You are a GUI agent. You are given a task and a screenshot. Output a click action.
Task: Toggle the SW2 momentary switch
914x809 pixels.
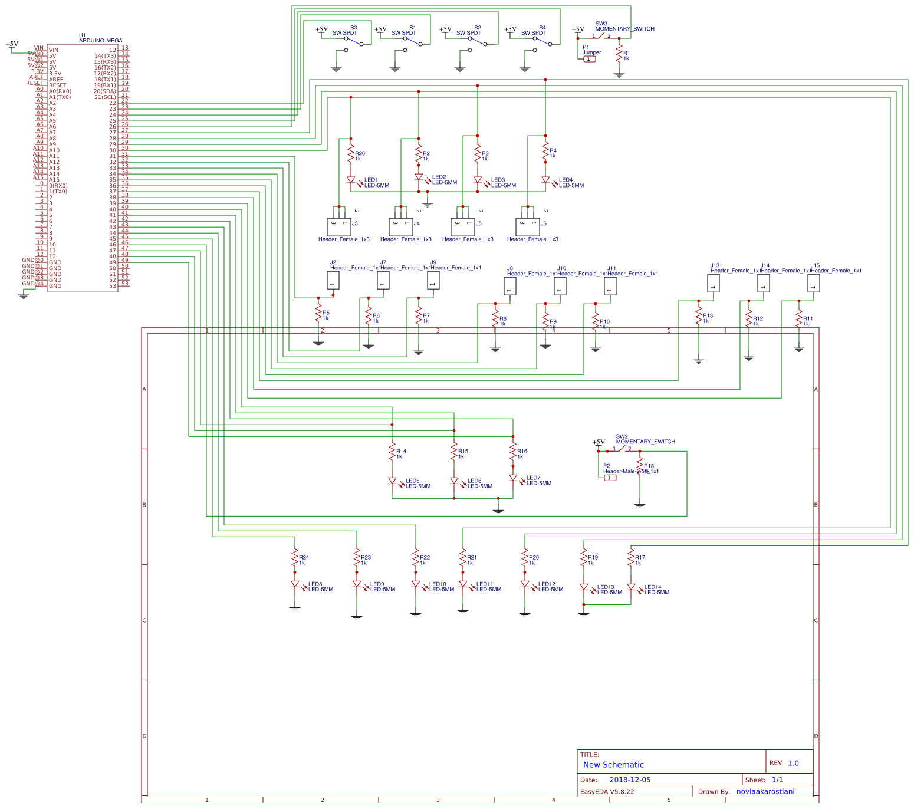click(x=622, y=449)
